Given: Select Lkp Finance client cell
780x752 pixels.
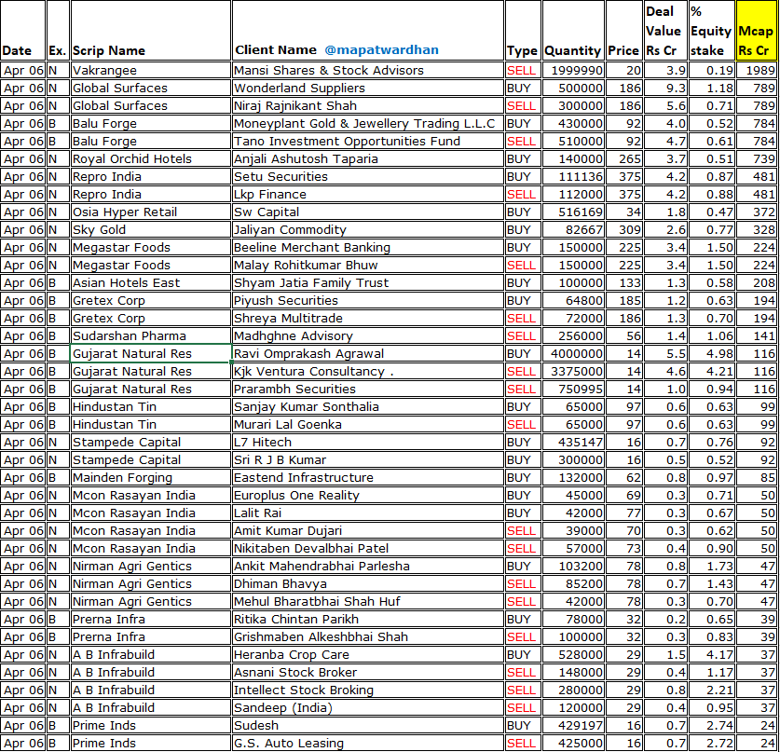Looking at the screenshot, I should 367,195.
